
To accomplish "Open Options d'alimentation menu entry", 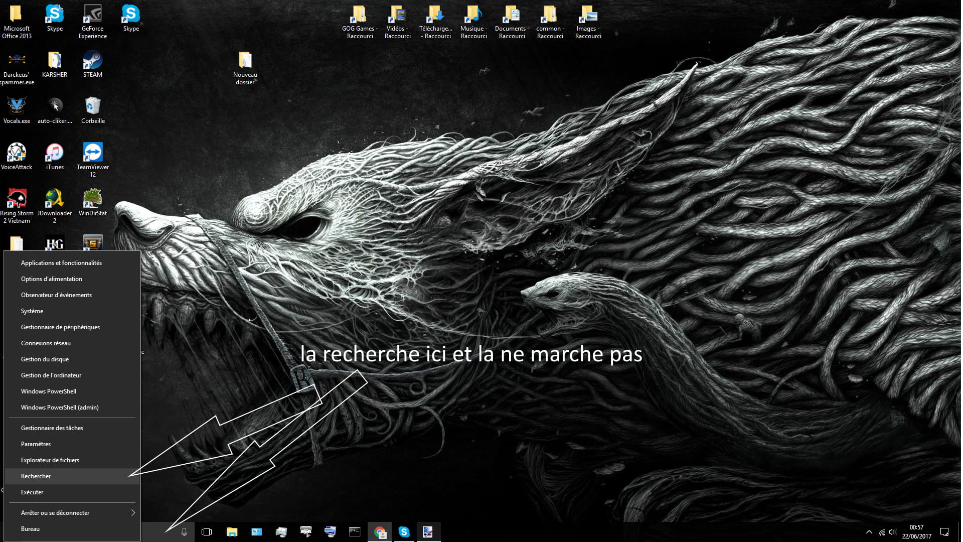I will click(x=72, y=279).
